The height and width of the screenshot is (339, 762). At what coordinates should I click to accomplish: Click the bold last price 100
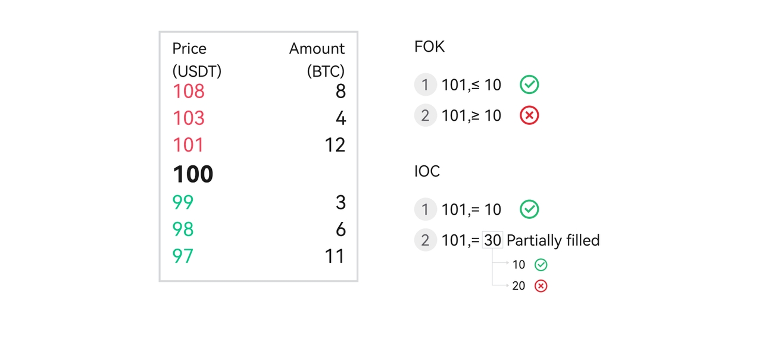193,174
